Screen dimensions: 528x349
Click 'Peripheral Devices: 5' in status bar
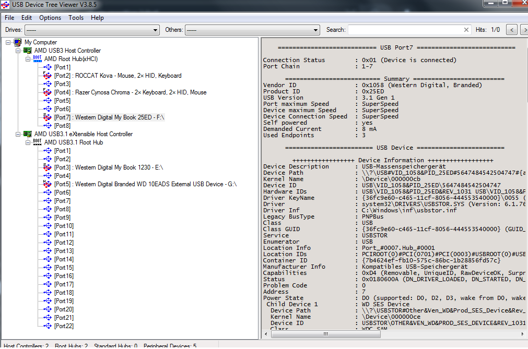tap(170, 346)
